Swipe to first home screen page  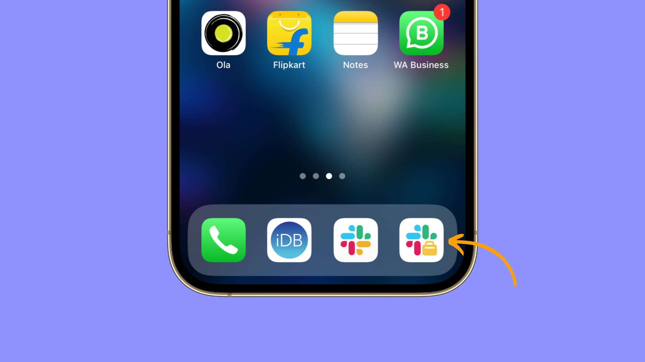303,176
